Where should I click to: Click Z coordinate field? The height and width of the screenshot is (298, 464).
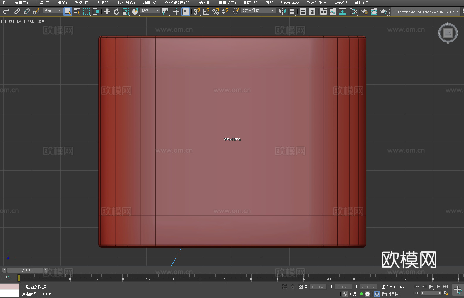pos(368,287)
